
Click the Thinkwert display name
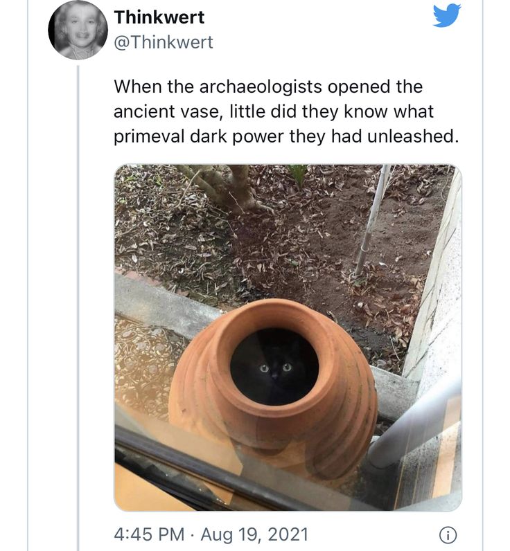[159, 17]
